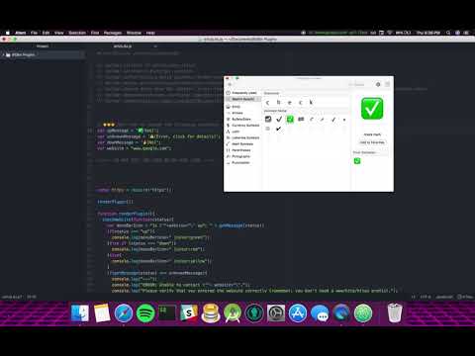
Task: Open Emoji category
Action: pyautogui.click(x=242, y=107)
